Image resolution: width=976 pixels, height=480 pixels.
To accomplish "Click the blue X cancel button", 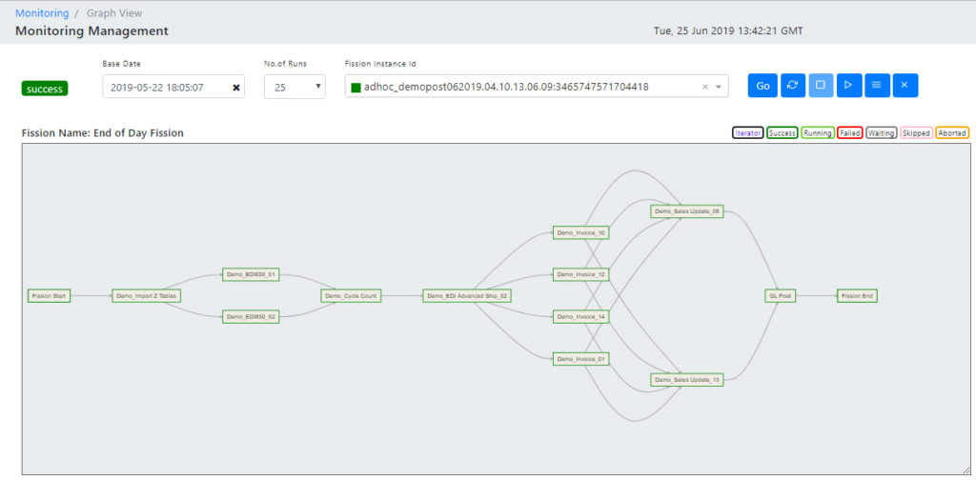I will click(905, 86).
